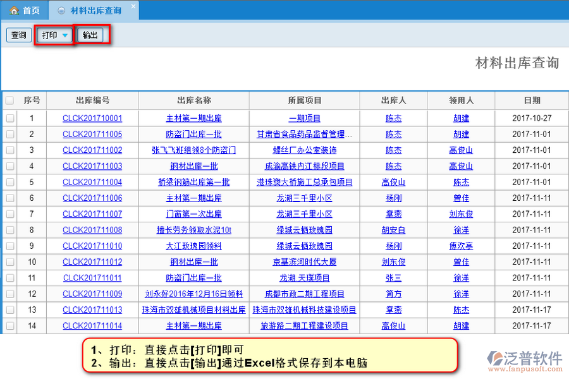Open link CLCK201711014
The width and height of the screenshot is (569, 379).
pos(92,326)
